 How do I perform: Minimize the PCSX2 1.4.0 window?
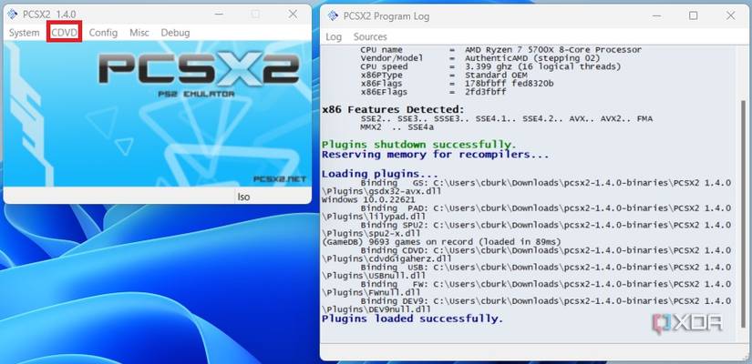tap(219, 15)
